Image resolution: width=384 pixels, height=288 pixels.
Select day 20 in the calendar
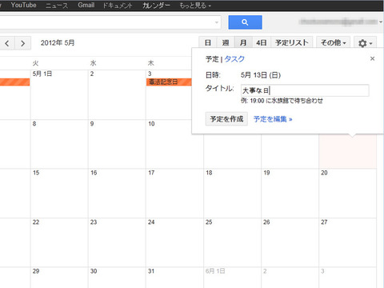click(x=347, y=194)
